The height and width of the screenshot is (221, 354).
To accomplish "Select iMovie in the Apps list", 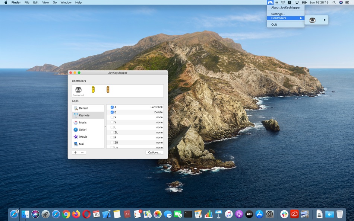I will [83, 137].
